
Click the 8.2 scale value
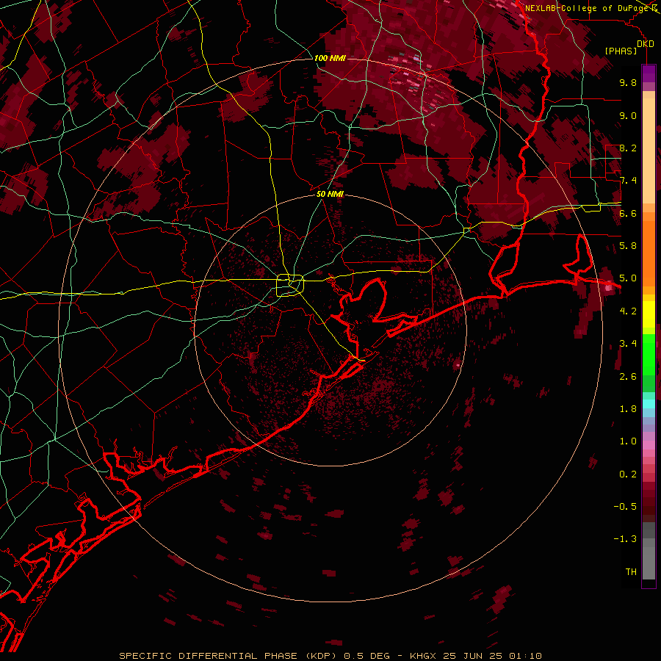(x=628, y=148)
